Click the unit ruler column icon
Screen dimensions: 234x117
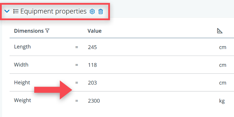click(x=220, y=31)
